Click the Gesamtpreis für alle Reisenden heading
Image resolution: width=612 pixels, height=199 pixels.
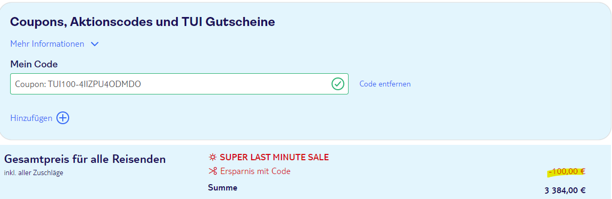85,159
